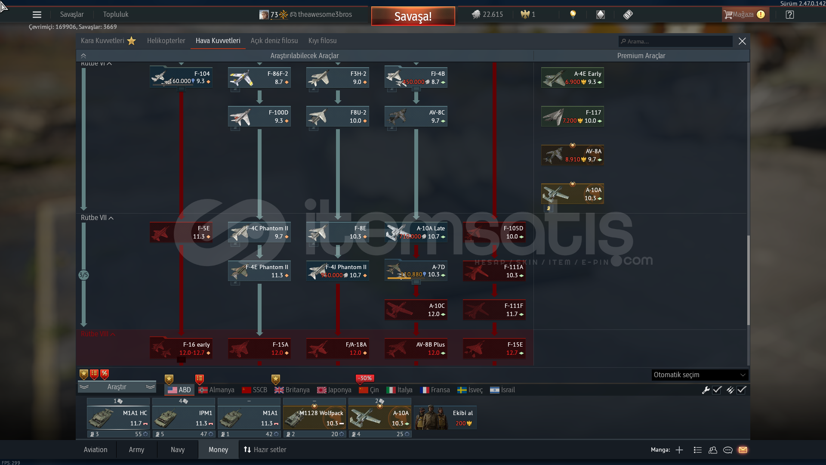Viewport: 826px width, 465px height.
Task: Click the -30% discount tag above Çin
Action: tap(365, 378)
